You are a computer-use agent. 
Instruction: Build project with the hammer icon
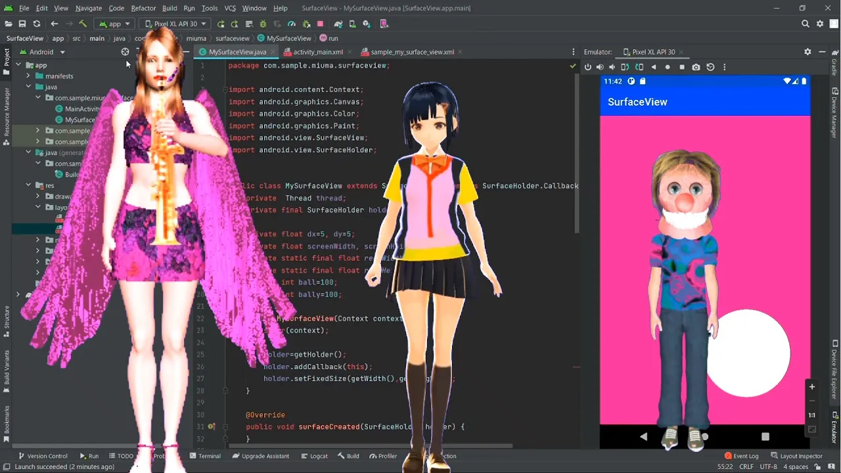83,24
